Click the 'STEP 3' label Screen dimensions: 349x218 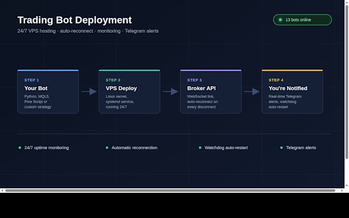coord(195,80)
